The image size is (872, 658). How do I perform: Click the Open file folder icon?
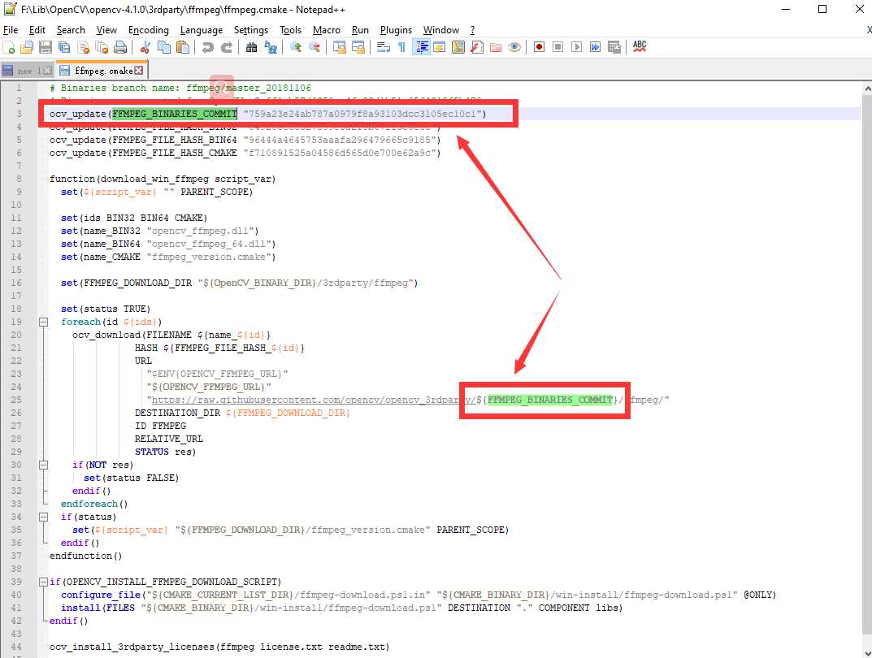28,47
